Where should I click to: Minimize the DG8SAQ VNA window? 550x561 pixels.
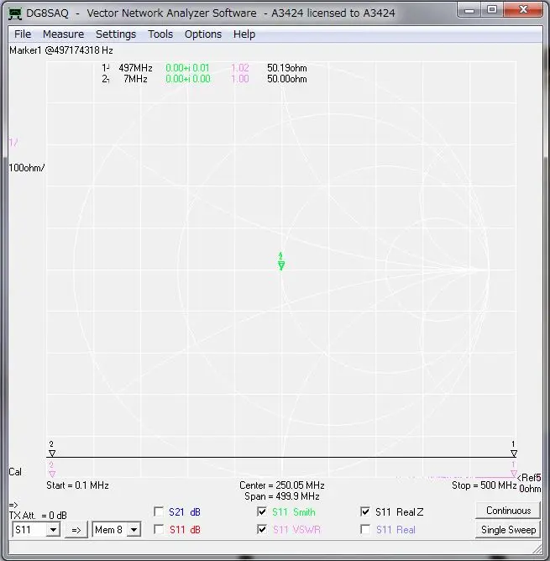pos(469,10)
